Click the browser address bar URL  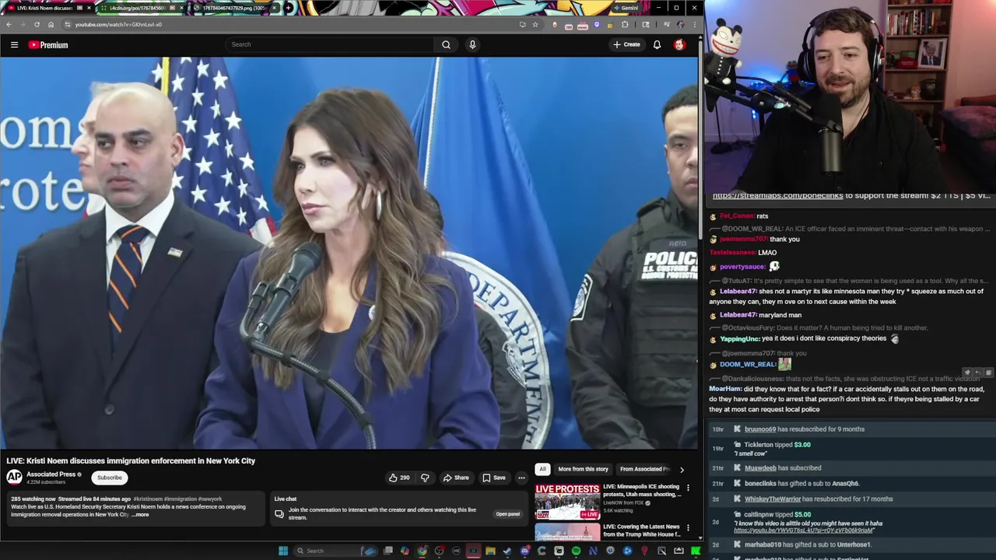point(118,24)
